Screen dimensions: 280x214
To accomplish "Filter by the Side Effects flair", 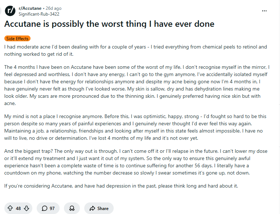I will point(17,38).
